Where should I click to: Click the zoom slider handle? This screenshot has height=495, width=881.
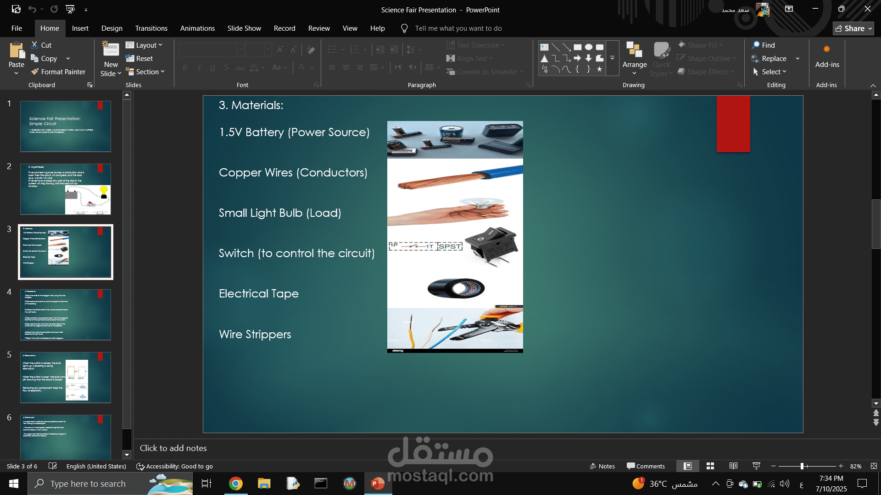click(802, 466)
